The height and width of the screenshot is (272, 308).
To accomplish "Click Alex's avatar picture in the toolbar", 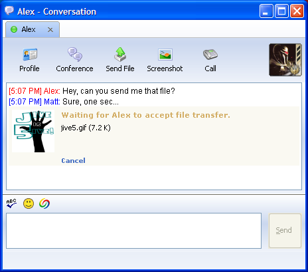I will pos(285,60).
